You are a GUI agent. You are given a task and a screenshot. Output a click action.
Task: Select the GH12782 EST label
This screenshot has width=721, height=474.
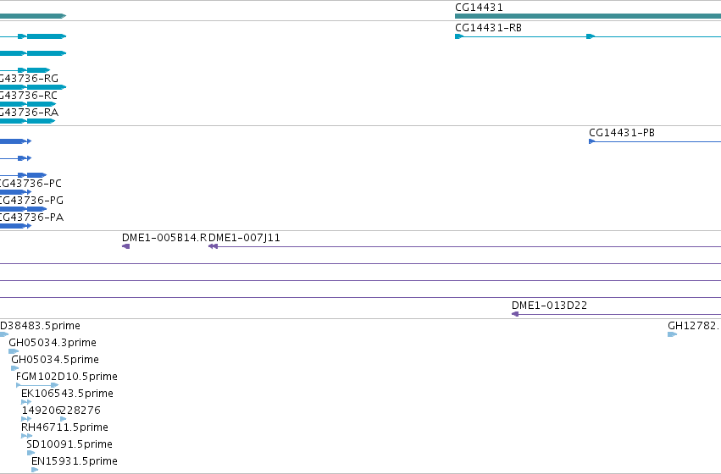tap(694, 326)
